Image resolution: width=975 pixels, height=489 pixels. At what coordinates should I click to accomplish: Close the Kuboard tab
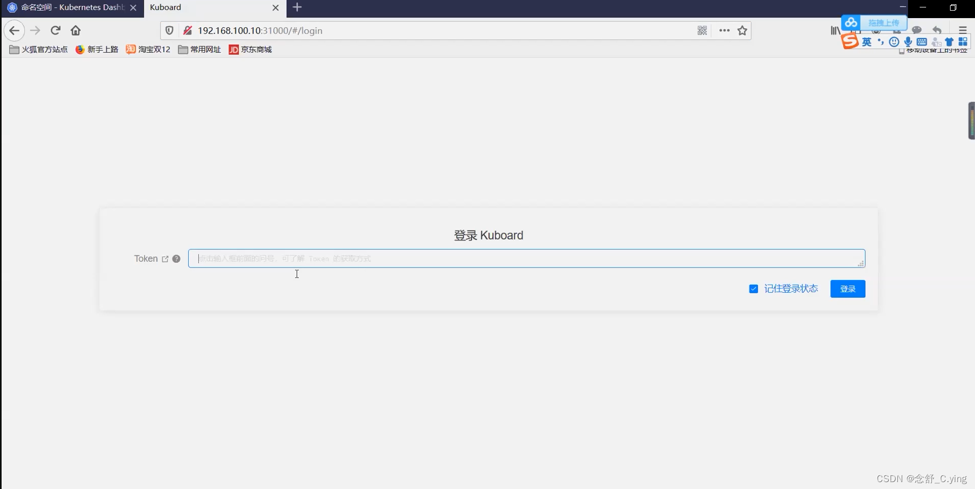(275, 8)
